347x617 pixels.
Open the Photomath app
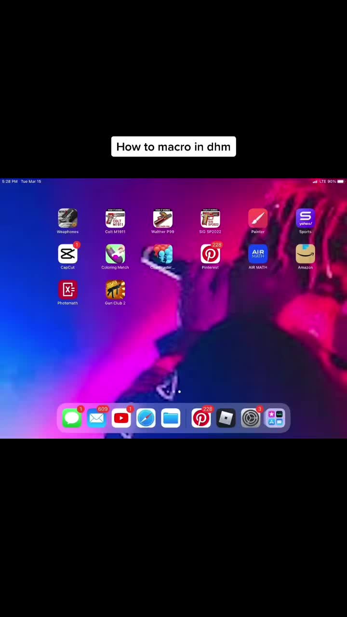click(x=67, y=290)
